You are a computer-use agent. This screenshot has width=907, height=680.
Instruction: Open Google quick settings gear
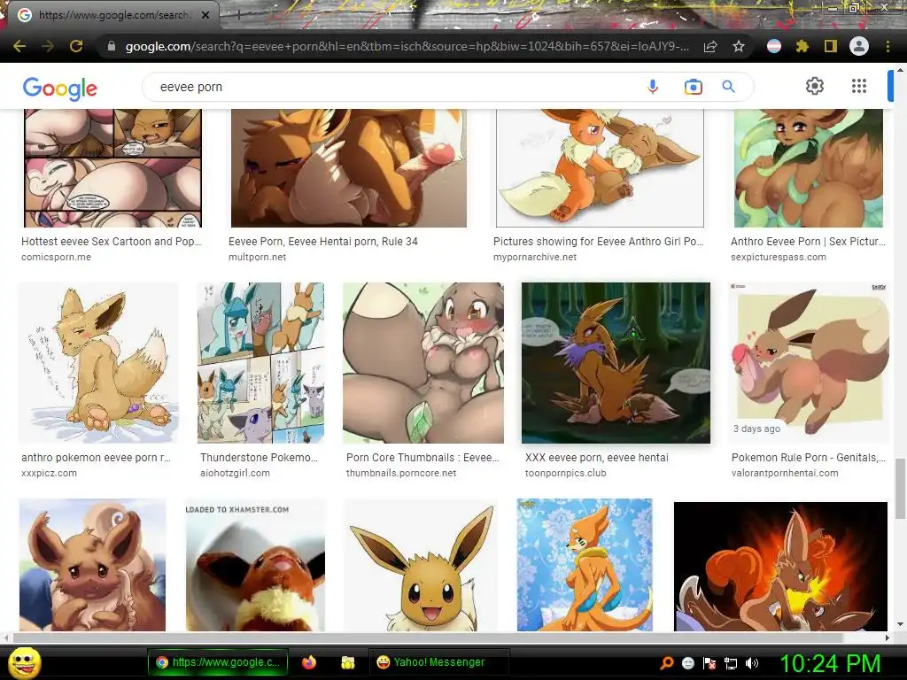point(815,86)
